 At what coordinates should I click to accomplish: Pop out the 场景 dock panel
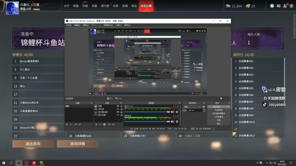point(91,103)
